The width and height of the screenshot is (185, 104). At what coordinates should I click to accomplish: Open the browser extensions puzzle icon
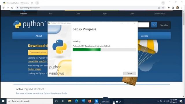pyautogui.click(x=169, y=8)
